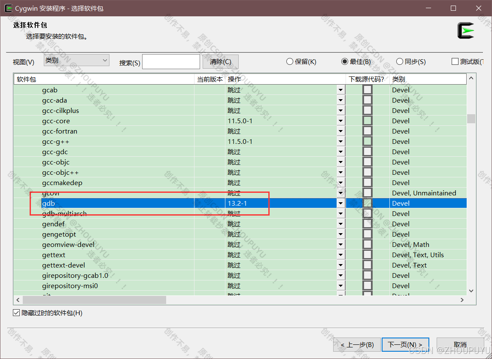Proceed with 下一页(N) button
This screenshot has width=492, height=359.
tap(405, 345)
